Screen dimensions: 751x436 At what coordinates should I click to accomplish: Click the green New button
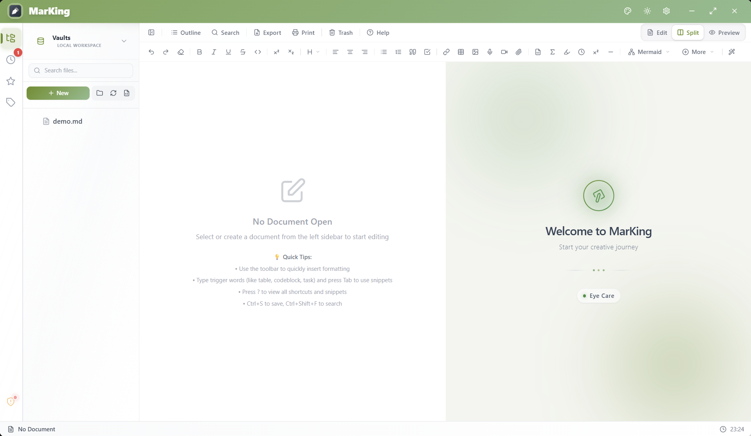point(58,93)
